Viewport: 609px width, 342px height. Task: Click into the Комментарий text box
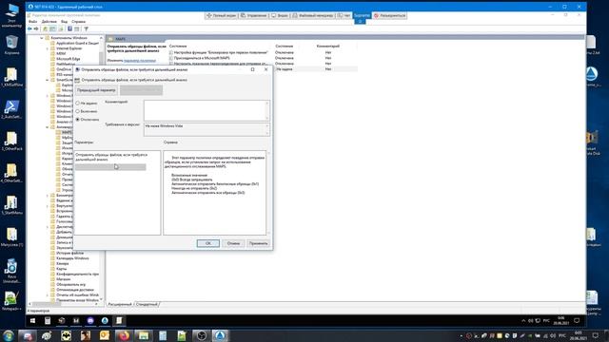pos(206,110)
